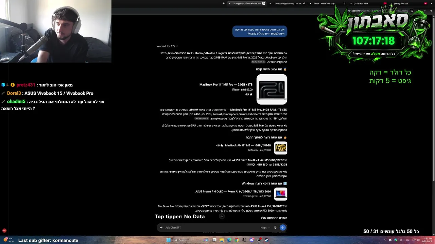This screenshot has height=244, width=435.
Task: Close the active ChatGPT tab
Action: (x=230, y=3)
